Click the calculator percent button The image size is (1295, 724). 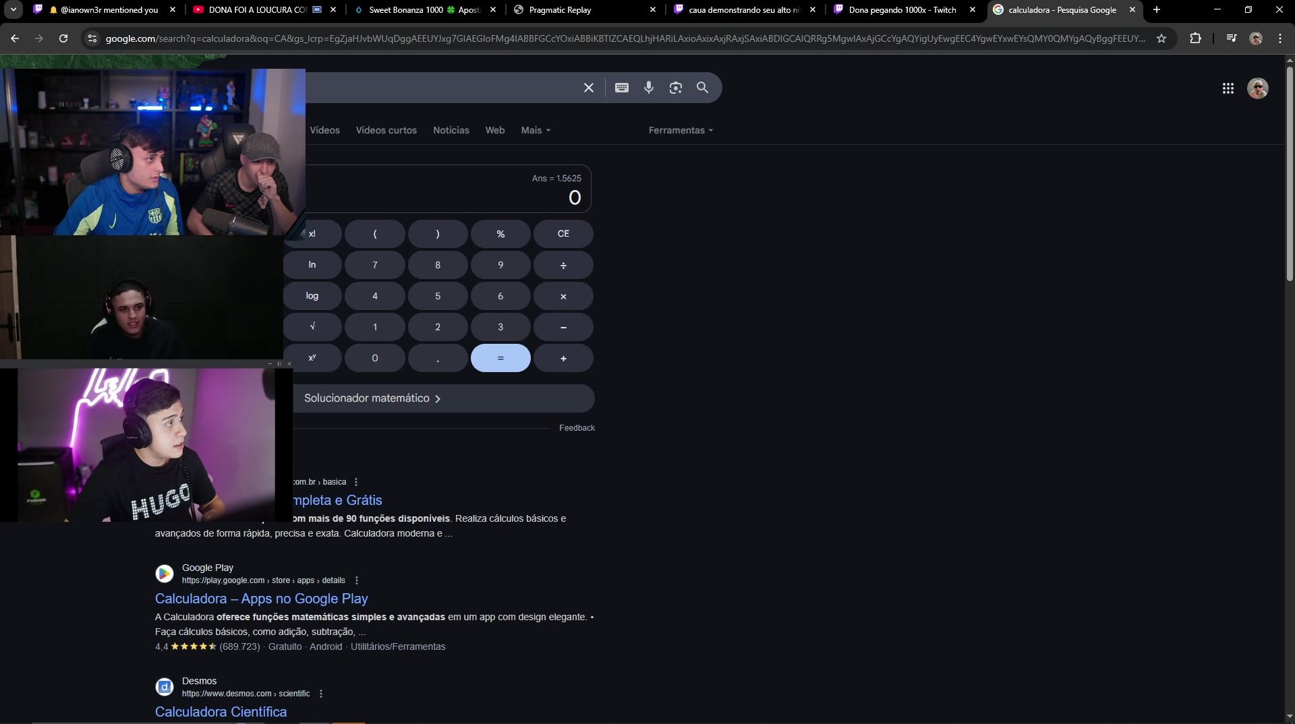tap(500, 234)
